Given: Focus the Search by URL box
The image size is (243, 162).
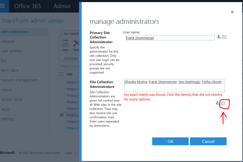Looking at the screenshot, I should [69, 66].
